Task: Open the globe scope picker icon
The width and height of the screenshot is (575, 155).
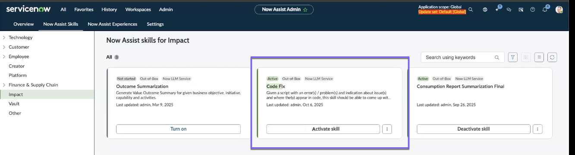Action: [485, 9]
